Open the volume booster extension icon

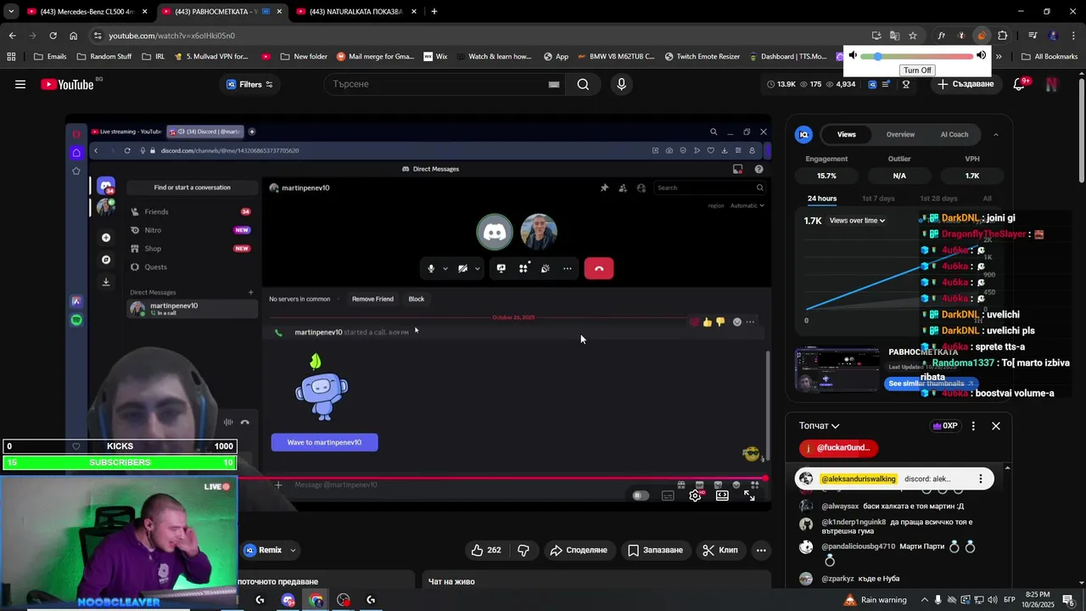click(982, 36)
